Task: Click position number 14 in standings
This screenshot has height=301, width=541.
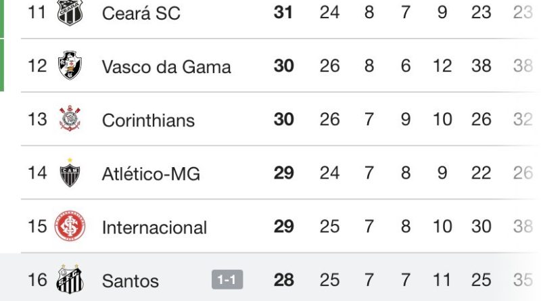Action: pyautogui.click(x=37, y=173)
